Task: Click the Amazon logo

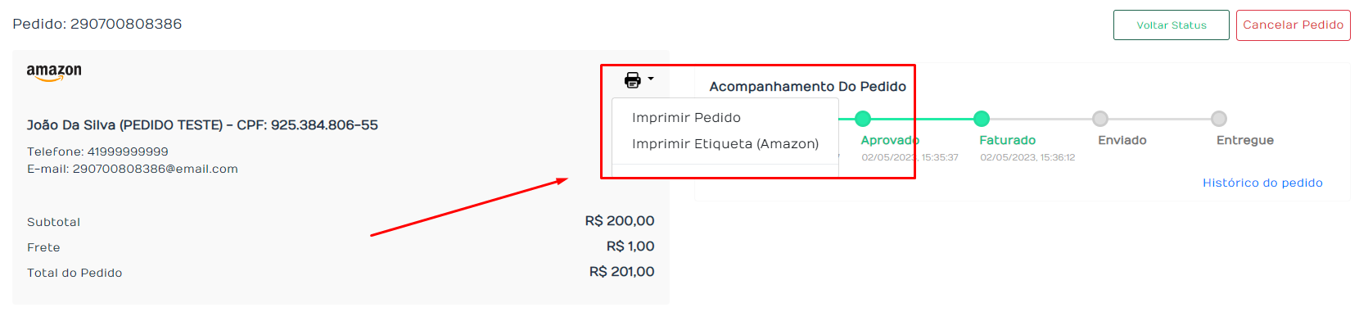Action: point(54,73)
